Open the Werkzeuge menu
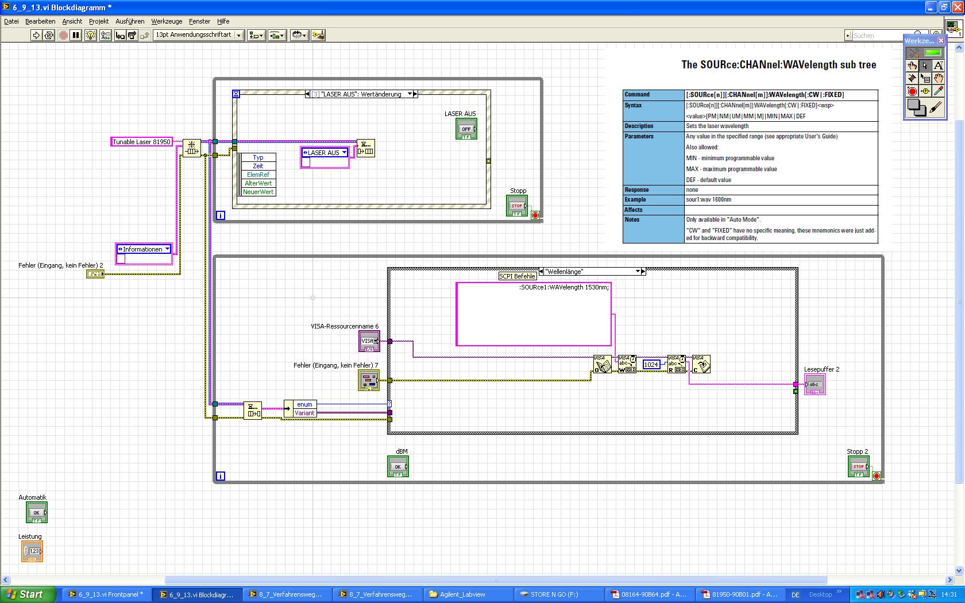The image size is (965, 603). point(167,21)
